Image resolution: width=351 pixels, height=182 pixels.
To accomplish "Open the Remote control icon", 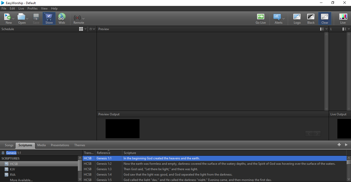I will click(77, 18).
